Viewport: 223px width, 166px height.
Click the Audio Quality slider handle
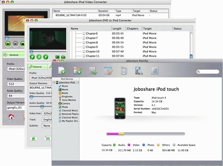point(42,107)
